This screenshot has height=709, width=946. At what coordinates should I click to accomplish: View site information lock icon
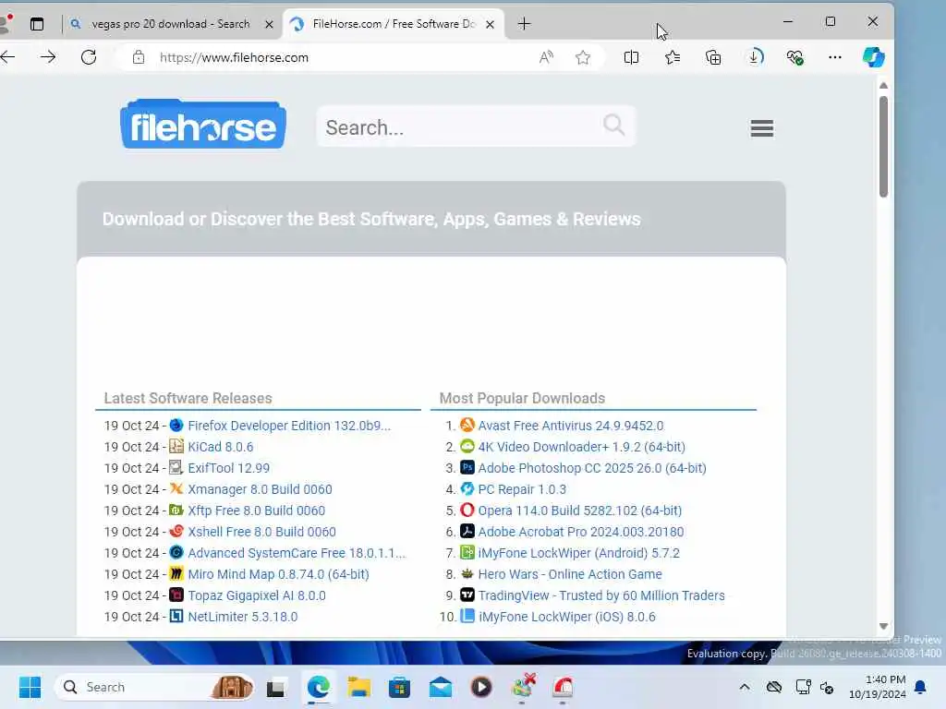pyautogui.click(x=139, y=57)
